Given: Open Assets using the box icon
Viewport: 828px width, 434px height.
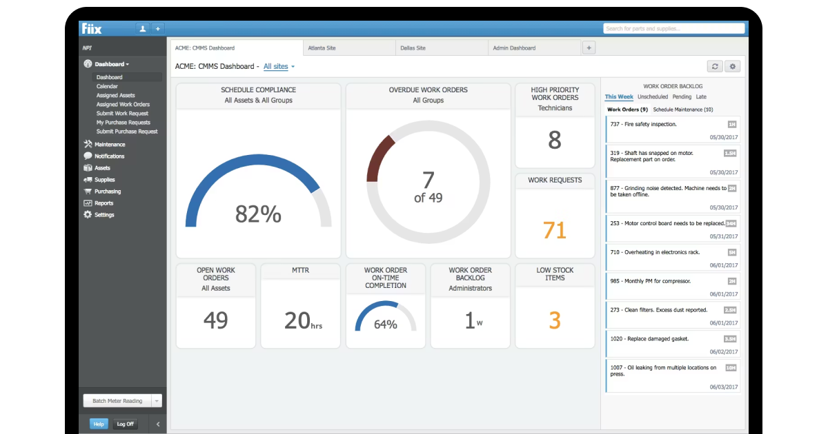Looking at the screenshot, I should pyautogui.click(x=86, y=167).
